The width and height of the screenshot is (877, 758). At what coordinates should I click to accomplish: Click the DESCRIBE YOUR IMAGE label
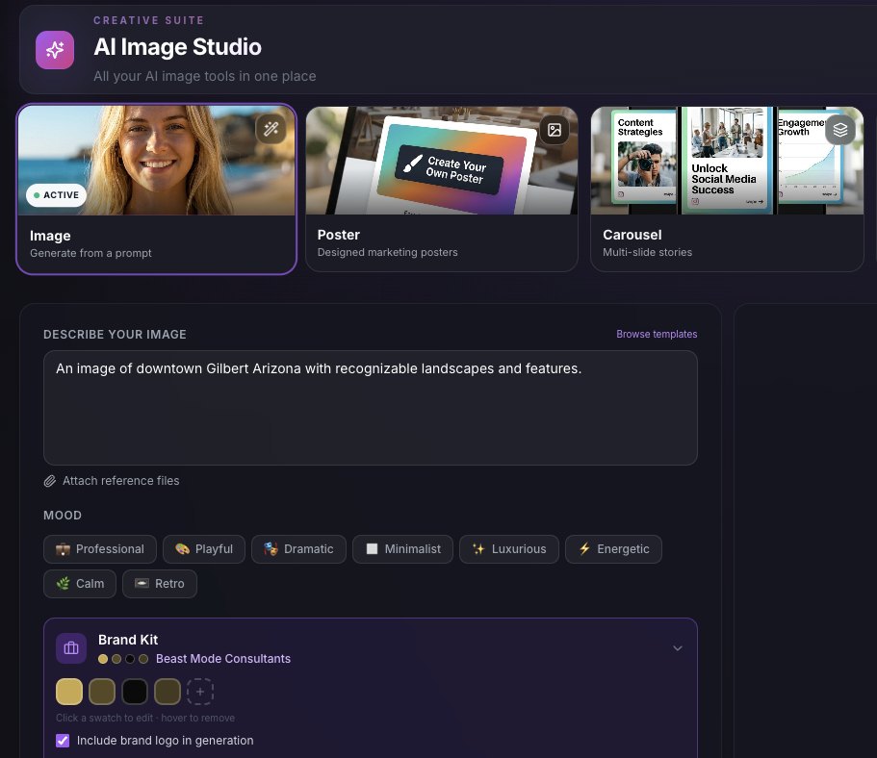click(116, 335)
